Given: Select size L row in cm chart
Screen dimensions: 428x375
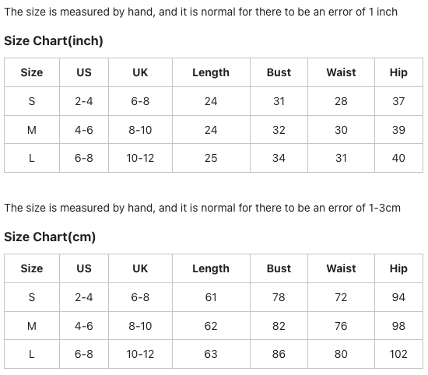Looking at the screenshot, I should (x=213, y=354).
